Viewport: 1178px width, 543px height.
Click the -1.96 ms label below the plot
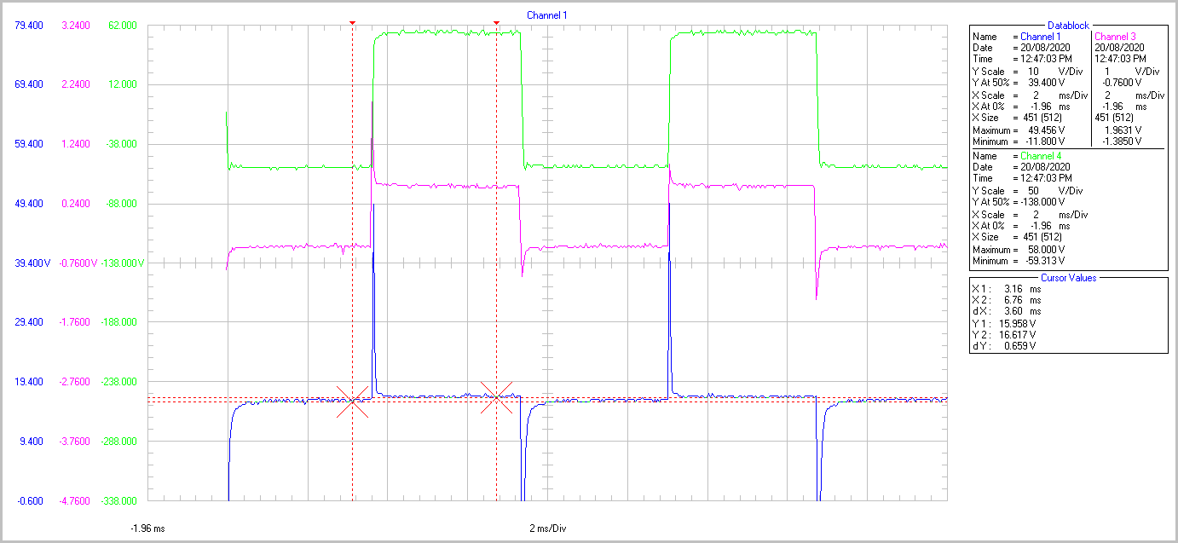pos(147,529)
